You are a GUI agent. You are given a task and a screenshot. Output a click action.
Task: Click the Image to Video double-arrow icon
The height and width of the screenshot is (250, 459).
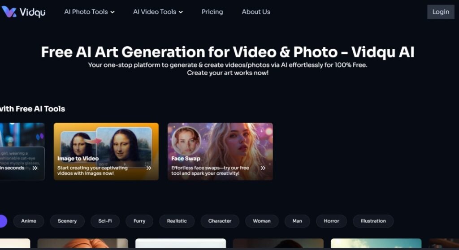point(149,168)
